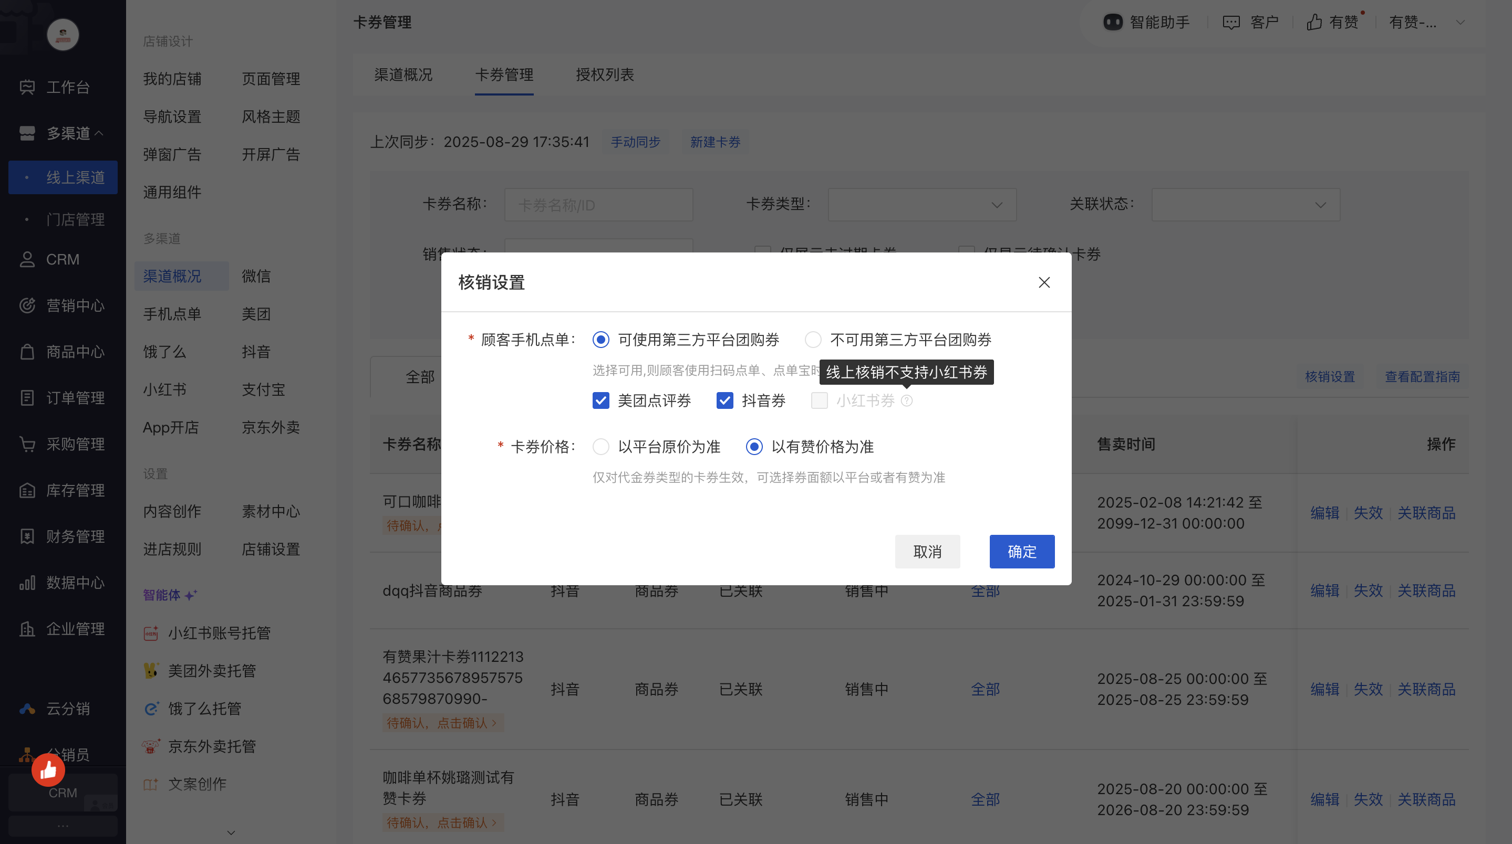Open the 客户 chat icon
1512x844 pixels.
click(x=1231, y=22)
